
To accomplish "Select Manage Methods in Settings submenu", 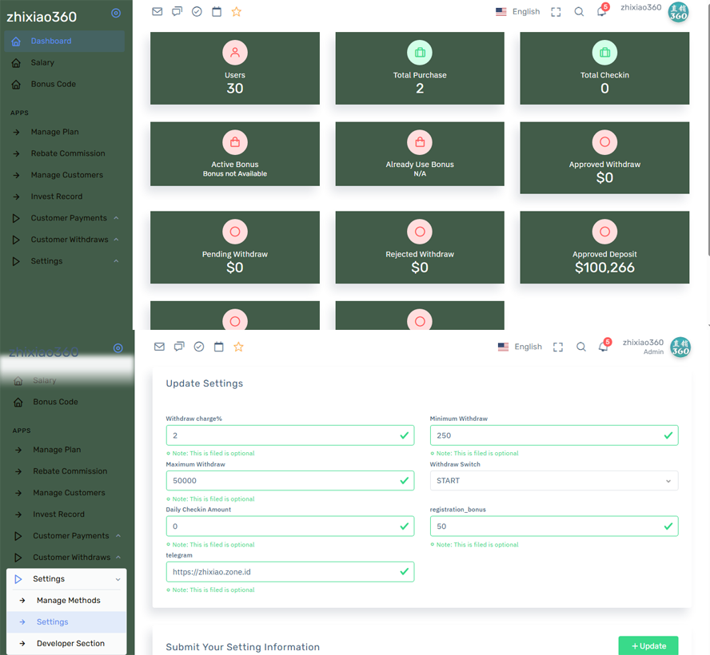I will pyautogui.click(x=68, y=601).
